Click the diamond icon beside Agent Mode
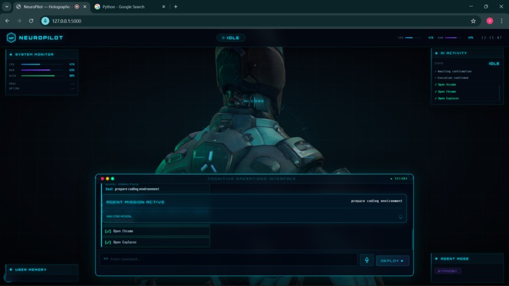 click(x=436, y=259)
